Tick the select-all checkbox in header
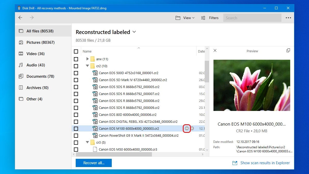 point(76,51)
